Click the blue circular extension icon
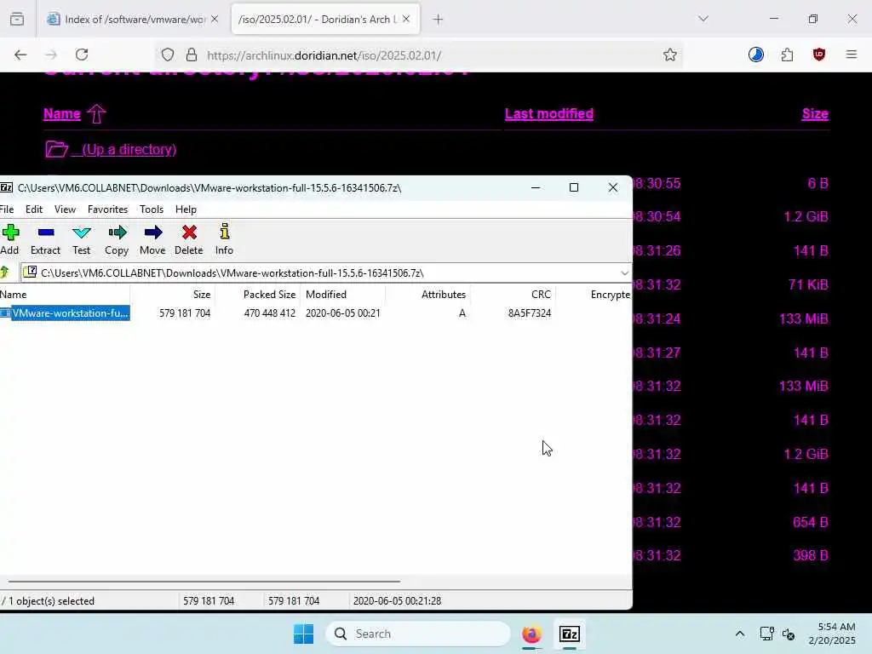Viewport: 872px width, 654px height. (756, 54)
